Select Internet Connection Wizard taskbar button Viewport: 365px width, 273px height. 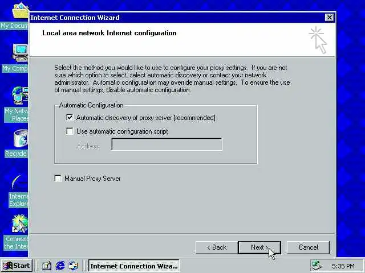click(x=134, y=266)
